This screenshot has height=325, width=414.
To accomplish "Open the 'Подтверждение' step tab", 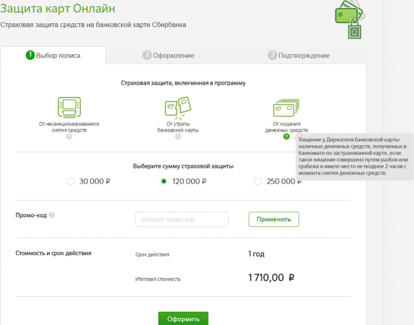I will click(x=299, y=55).
